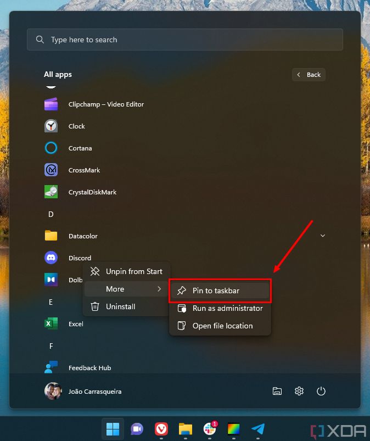Viewport: 370px width, 441px height.
Task: Select Unpin from Start in context menu
Action: [x=126, y=271]
